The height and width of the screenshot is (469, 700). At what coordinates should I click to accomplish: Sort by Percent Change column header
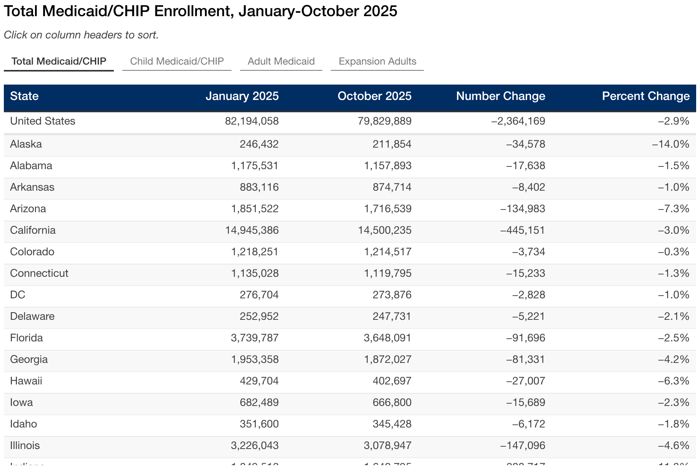tap(645, 96)
